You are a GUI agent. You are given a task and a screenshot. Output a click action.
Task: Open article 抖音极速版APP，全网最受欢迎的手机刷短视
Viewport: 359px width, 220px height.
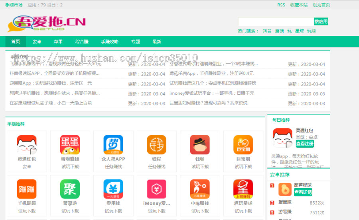55,74
